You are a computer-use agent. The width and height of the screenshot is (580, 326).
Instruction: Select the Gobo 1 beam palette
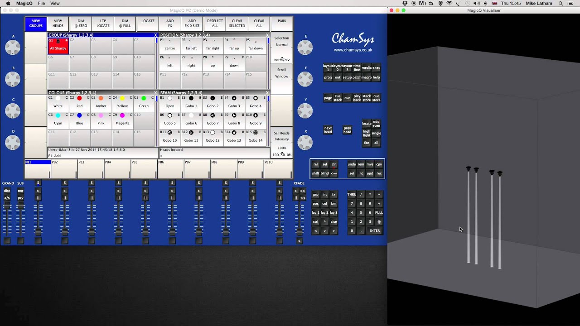pos(191,102)
